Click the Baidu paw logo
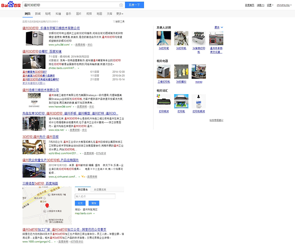 (11, 5)
